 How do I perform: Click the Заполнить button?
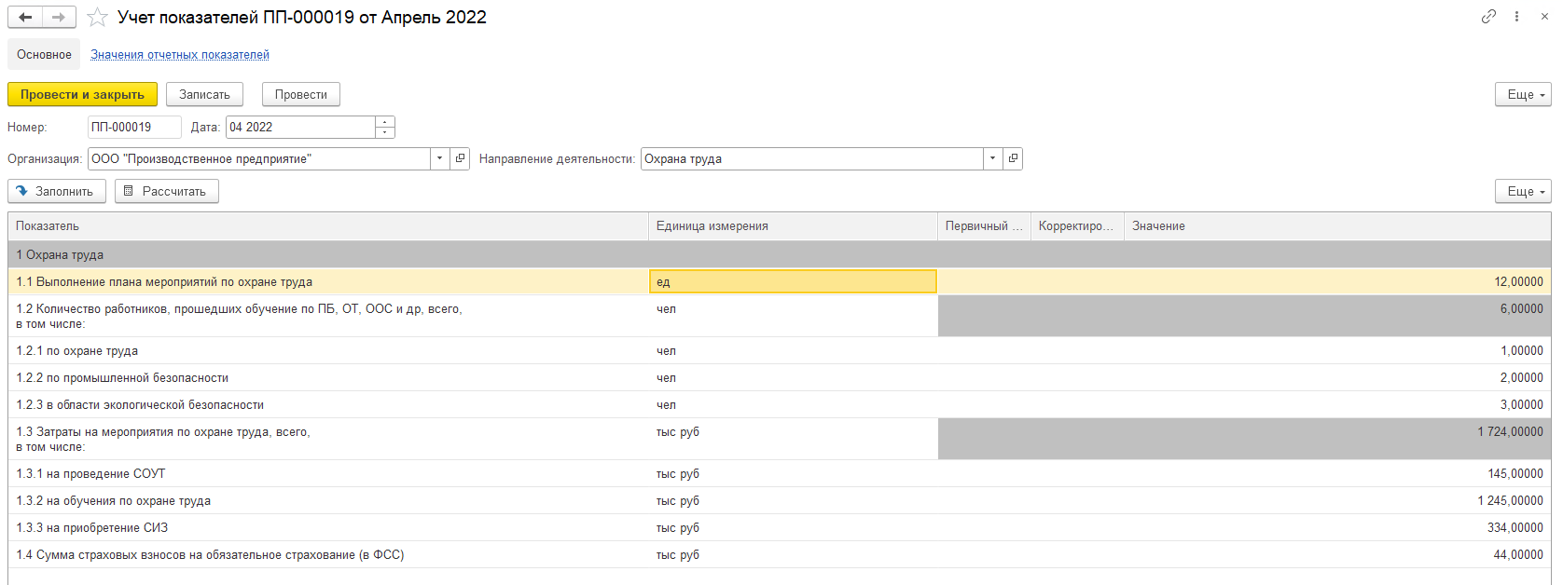coord(56,191)
